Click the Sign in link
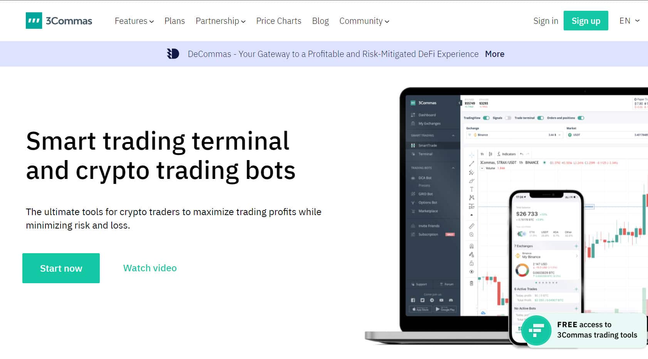Screen dimensions: 648x359 coord(546,21)
